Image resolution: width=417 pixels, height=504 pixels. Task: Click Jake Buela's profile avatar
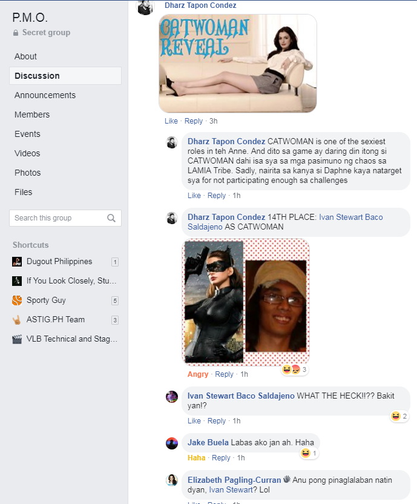pyautogui.click(x=172, y=443)
